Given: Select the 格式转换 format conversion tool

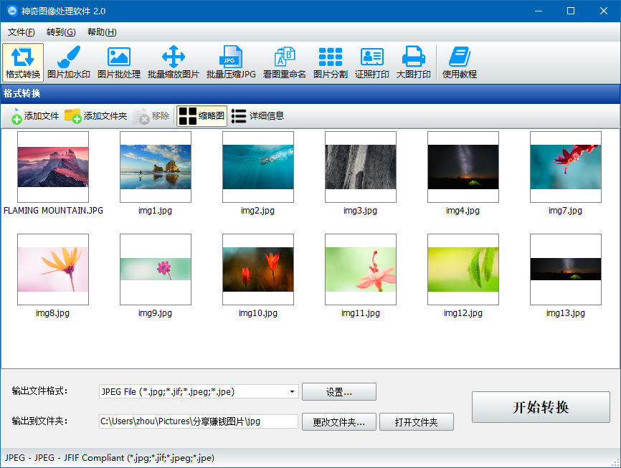Looking at the screenshot, I should (23, 62).
